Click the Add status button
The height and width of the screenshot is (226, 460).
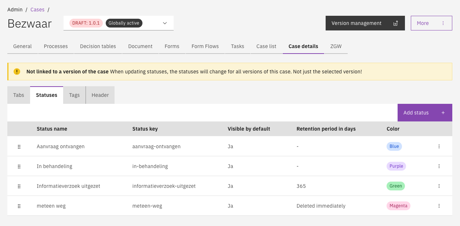424,113
